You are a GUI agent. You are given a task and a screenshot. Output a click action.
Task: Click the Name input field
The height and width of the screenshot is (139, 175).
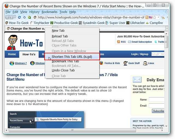[156, 100]
